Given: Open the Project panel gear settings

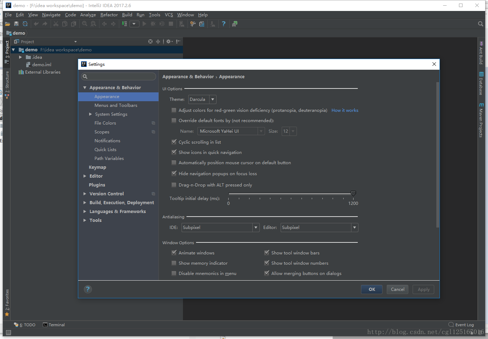Looking at the screenshot, I should tap(170, 41).
